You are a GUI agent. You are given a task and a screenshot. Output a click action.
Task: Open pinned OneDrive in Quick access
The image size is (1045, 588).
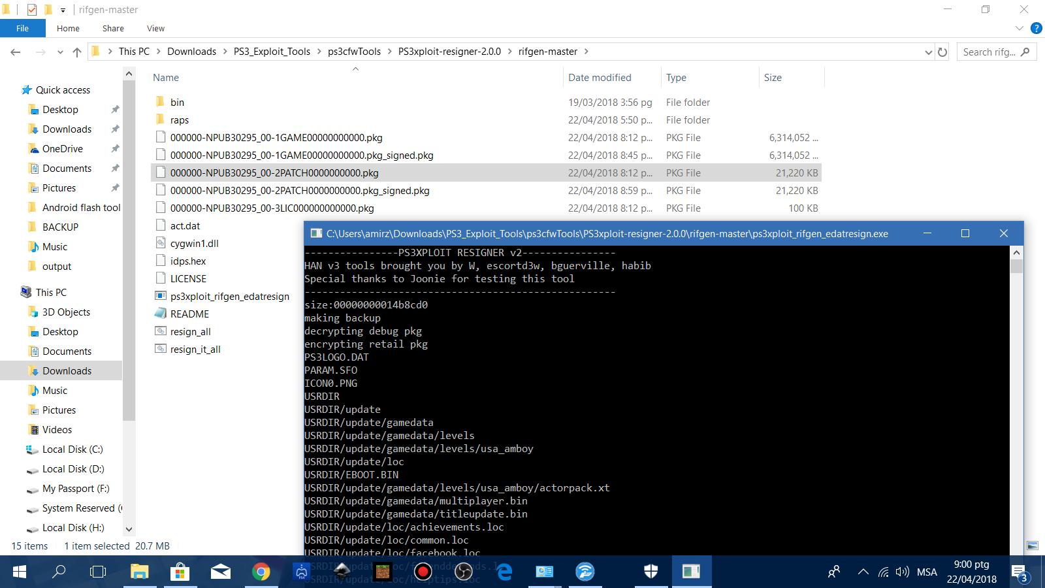pyautogui.click(x=63, y=149)
